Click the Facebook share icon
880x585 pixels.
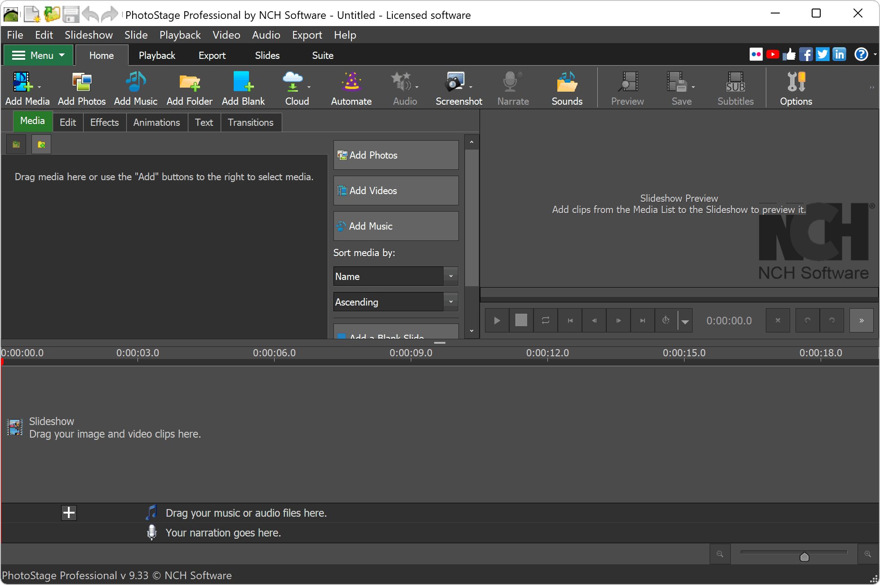pyautogui.click(x=806, y=54)
